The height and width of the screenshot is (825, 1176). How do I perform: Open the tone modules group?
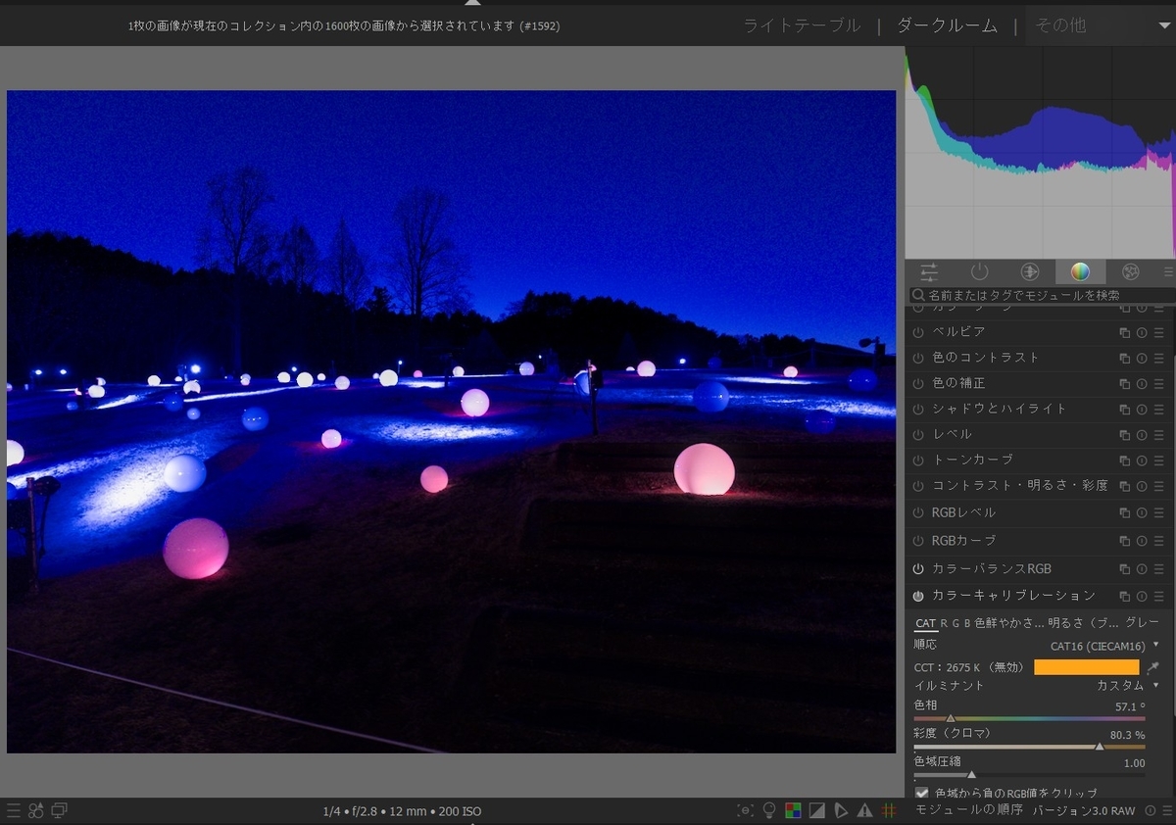(1028, 271)
